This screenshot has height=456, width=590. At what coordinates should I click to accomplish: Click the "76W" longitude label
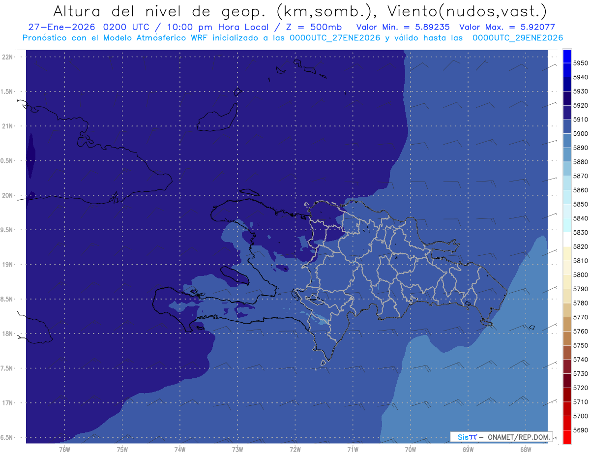[x=64, y=450]
